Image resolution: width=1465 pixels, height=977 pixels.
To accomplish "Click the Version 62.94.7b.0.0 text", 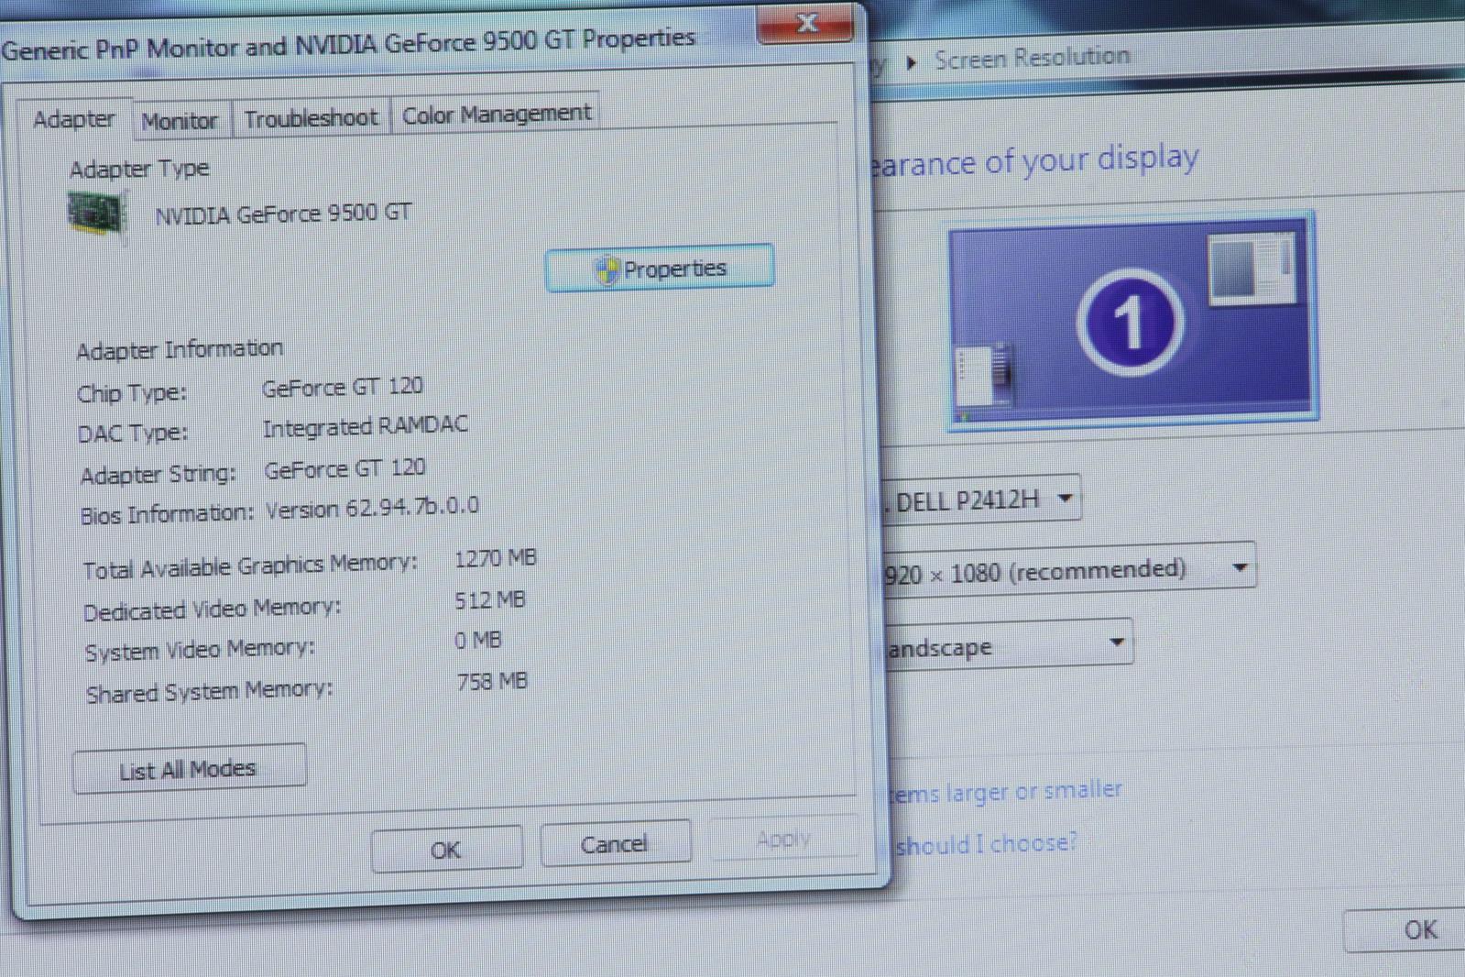I will pyautogui.click(x=372, y=508).
